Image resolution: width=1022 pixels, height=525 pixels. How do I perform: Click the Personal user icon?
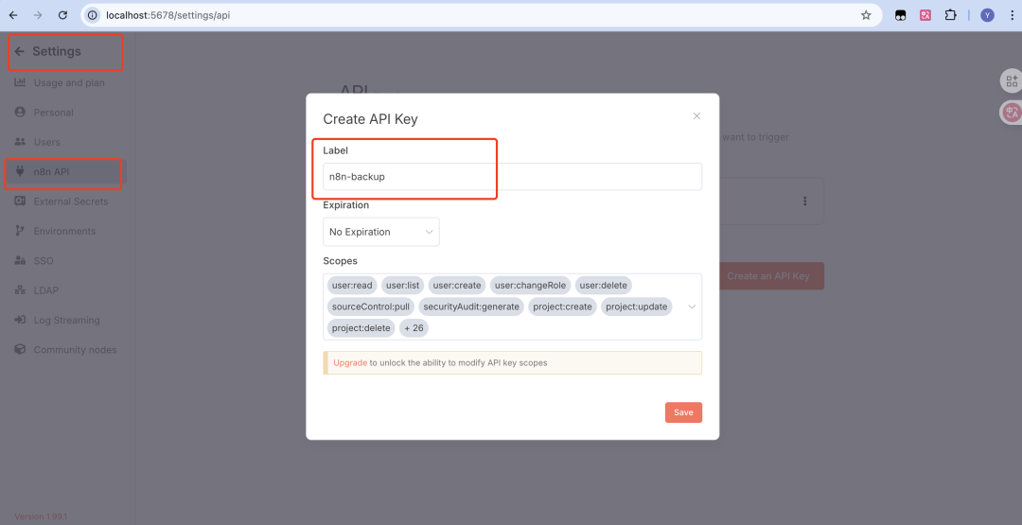tap(20, 112)
